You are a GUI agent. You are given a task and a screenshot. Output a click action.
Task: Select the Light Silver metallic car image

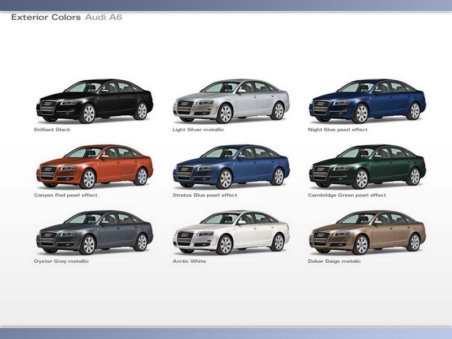231,101
